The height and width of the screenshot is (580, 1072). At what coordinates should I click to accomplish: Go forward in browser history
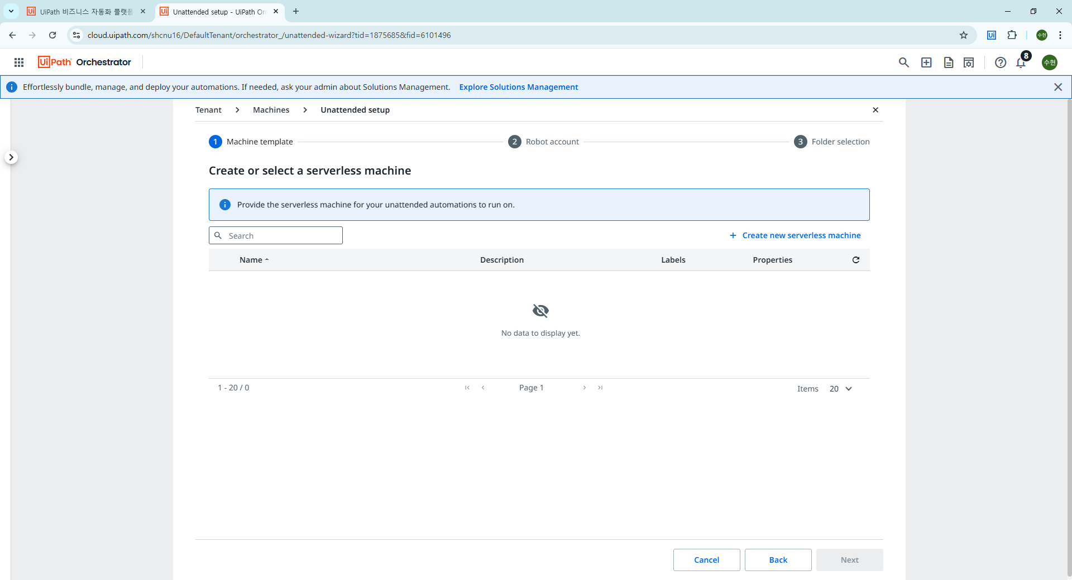pyautogui.click(x=32, y=35)
